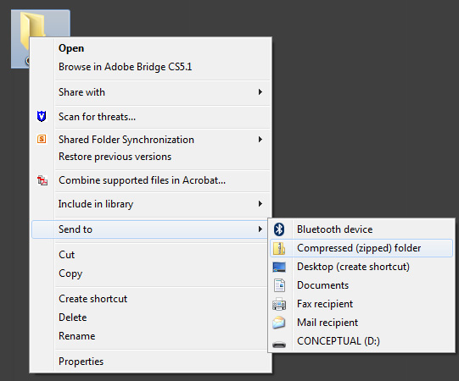Expand the Share with submenu arrow

(260, 92)
